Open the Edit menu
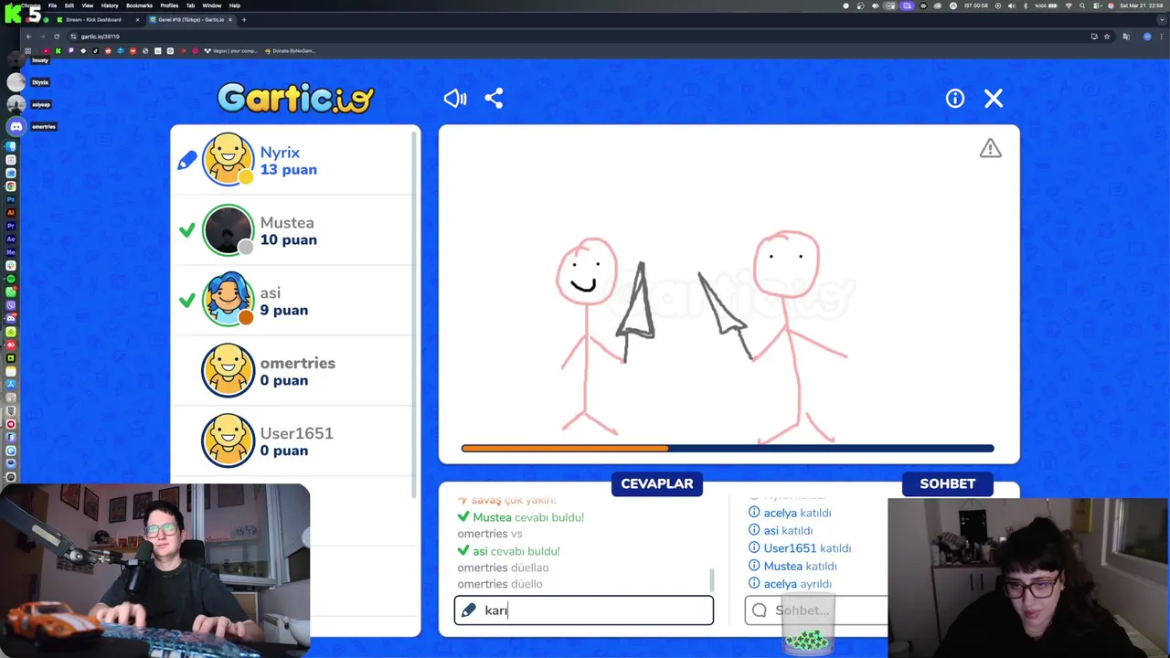The width and height of the screenshot is (1170, 658). 69,5
